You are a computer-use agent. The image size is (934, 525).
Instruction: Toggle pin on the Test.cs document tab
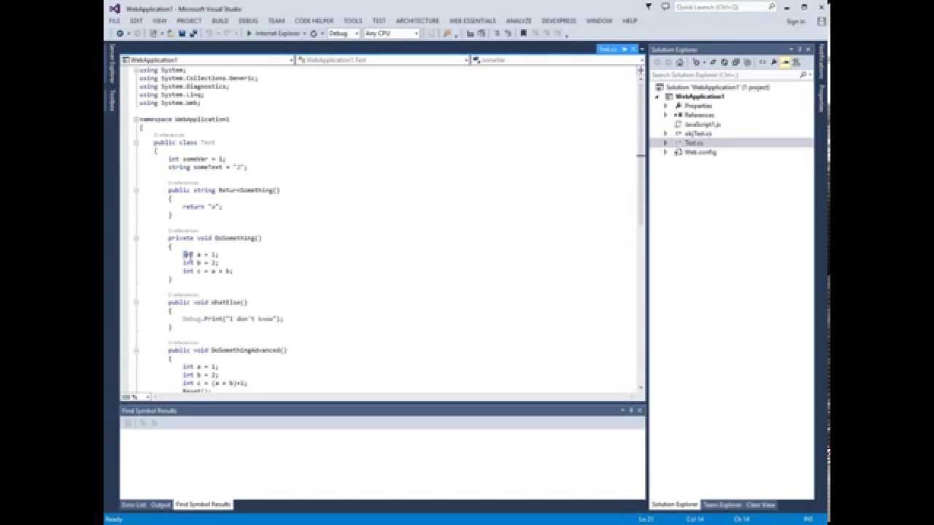622,49
